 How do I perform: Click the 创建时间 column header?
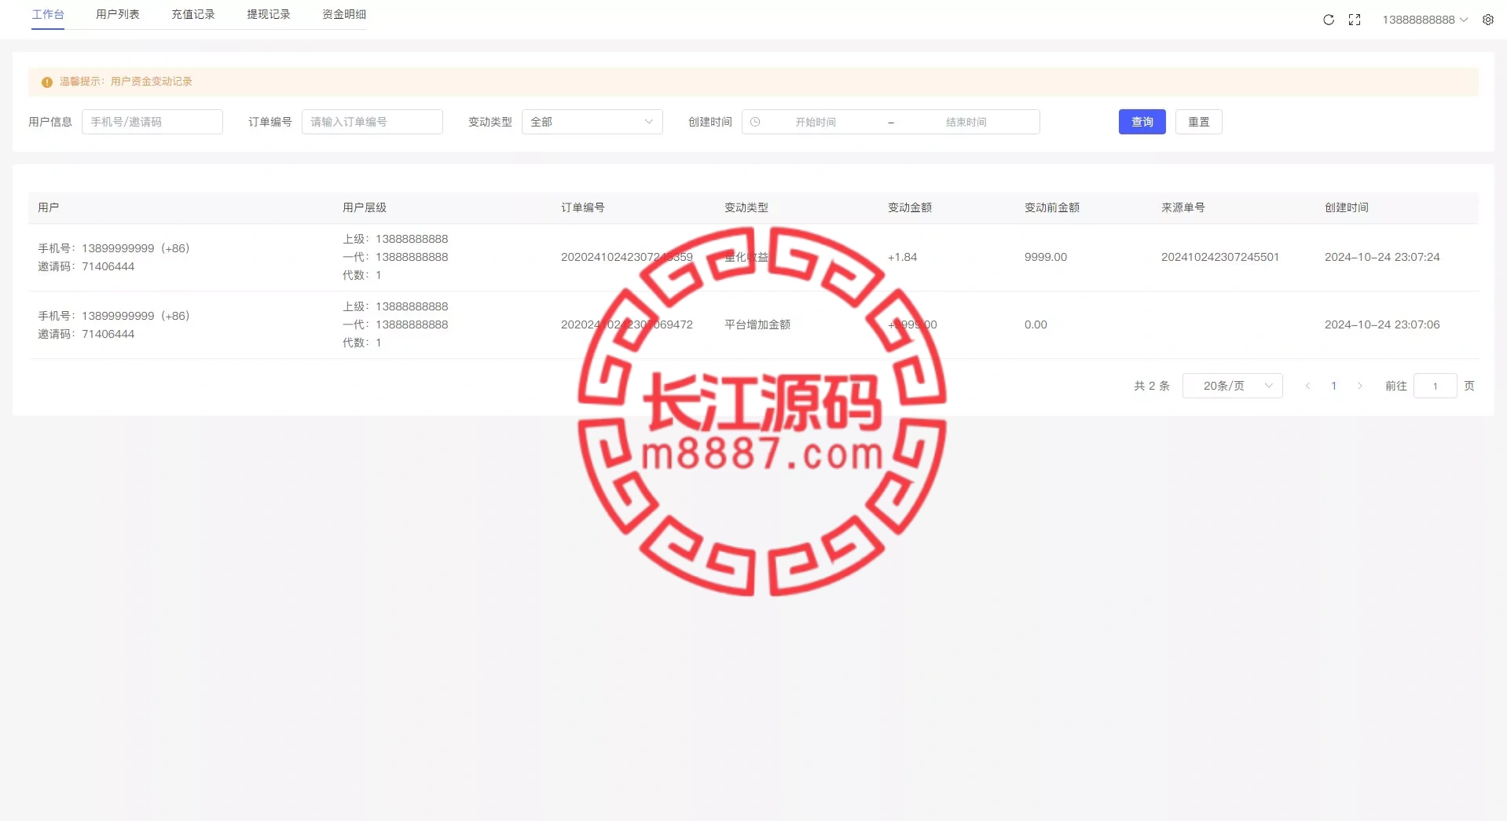[x=1347, y=207]
